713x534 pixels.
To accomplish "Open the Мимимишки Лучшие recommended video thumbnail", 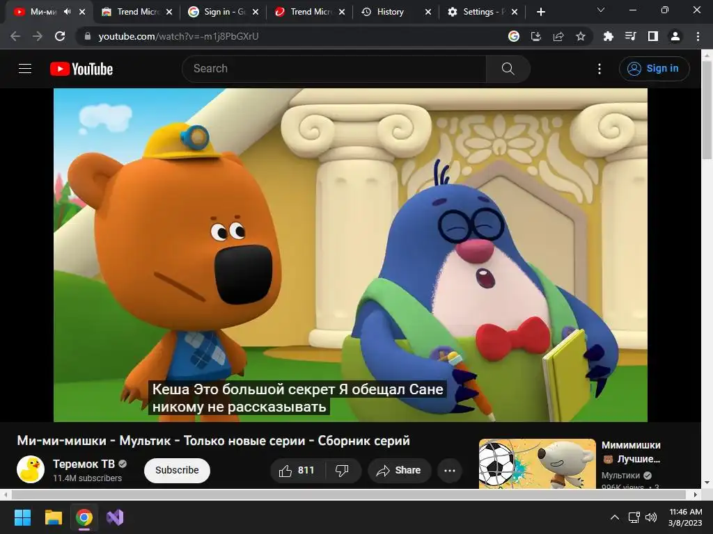I will click(x=537, y=464).
